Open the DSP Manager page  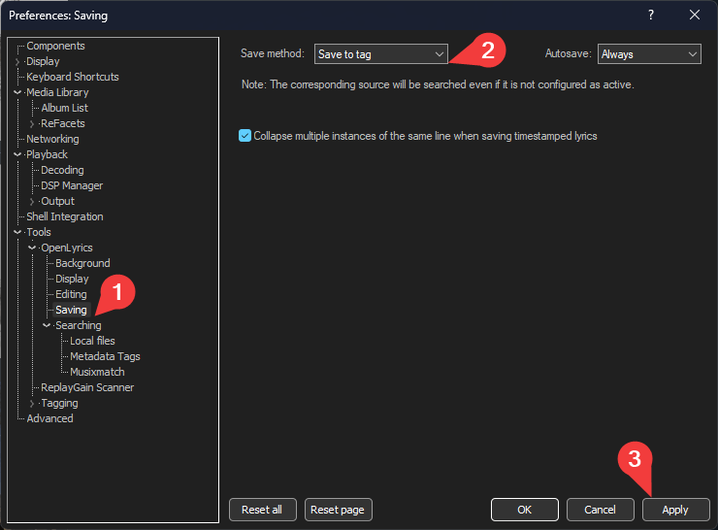[x=72, y=185]
